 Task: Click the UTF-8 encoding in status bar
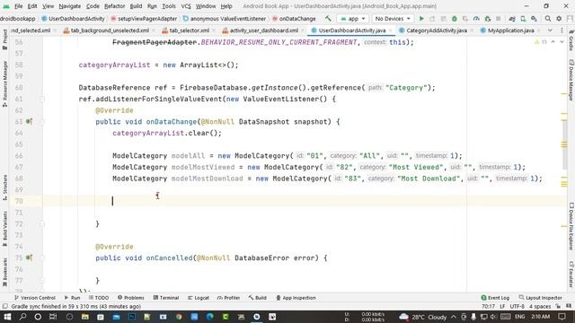pos(517,307)
